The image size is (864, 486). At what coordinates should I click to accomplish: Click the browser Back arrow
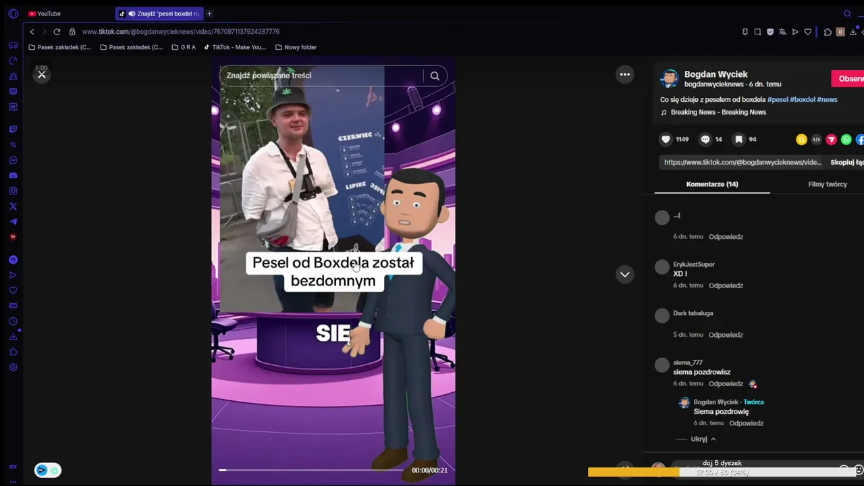click(32, 32)
